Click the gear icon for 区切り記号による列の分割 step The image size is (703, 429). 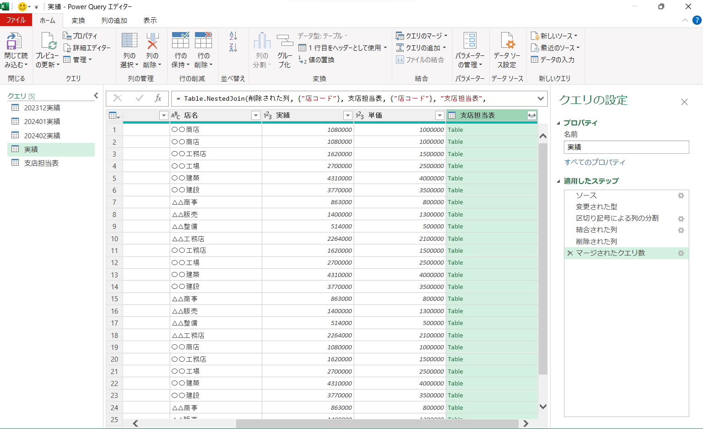click(x=681, y=219)
